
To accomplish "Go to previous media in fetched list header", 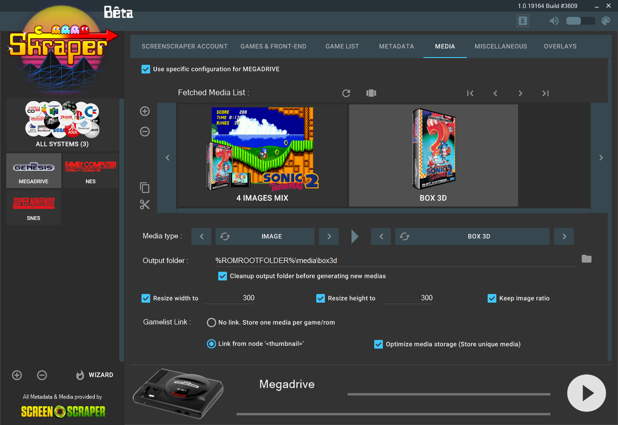I will 495,93.
